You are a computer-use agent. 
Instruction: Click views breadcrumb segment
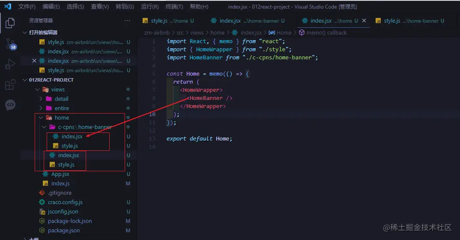click(x=197, y=32)
